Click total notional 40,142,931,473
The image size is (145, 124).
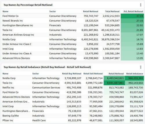110,30
